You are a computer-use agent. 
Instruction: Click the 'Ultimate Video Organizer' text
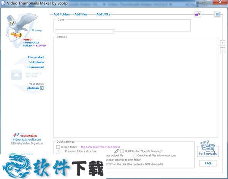pyautogui.click(x=27, y=143)
